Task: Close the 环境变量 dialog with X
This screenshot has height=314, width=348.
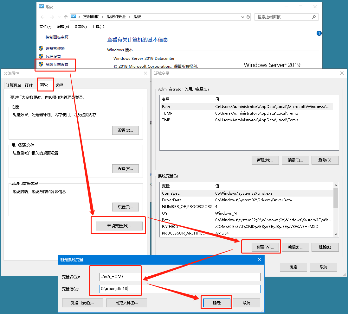Action: [342, 73]
